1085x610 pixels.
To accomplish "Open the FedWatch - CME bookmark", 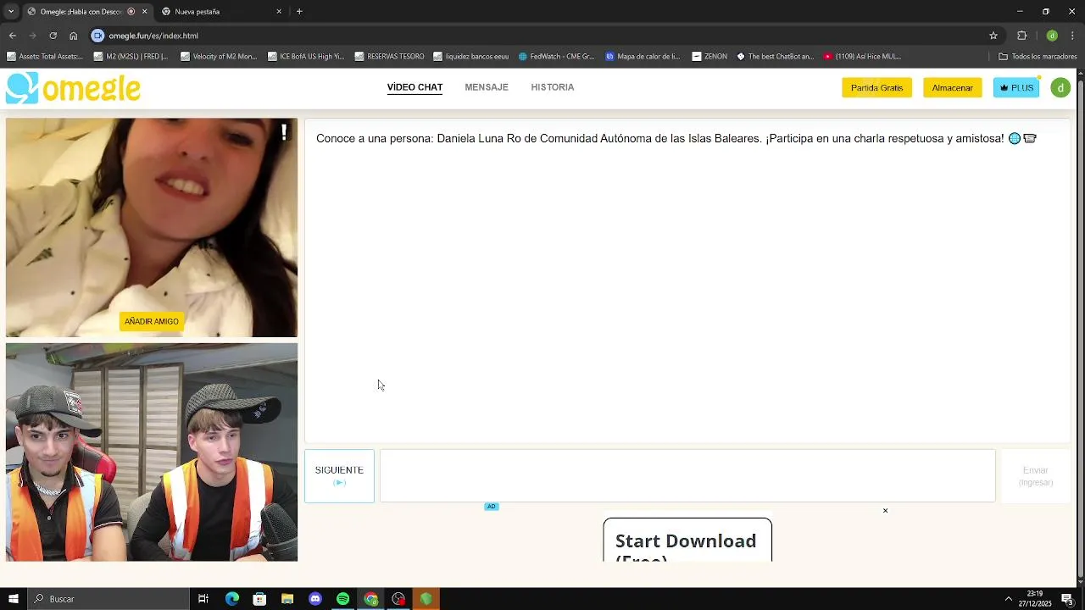I will click(557, 57).
